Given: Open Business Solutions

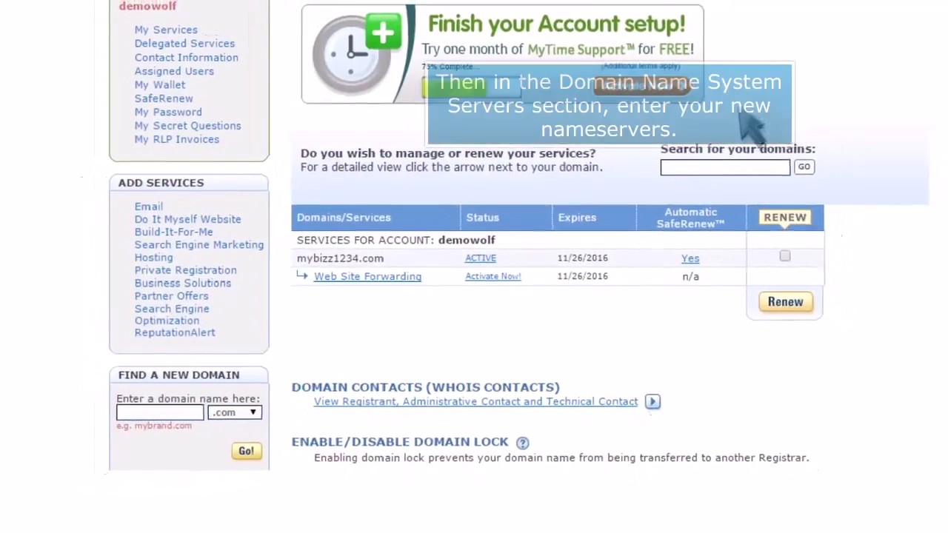Looking at the screenshot, I should coord(182,283).
